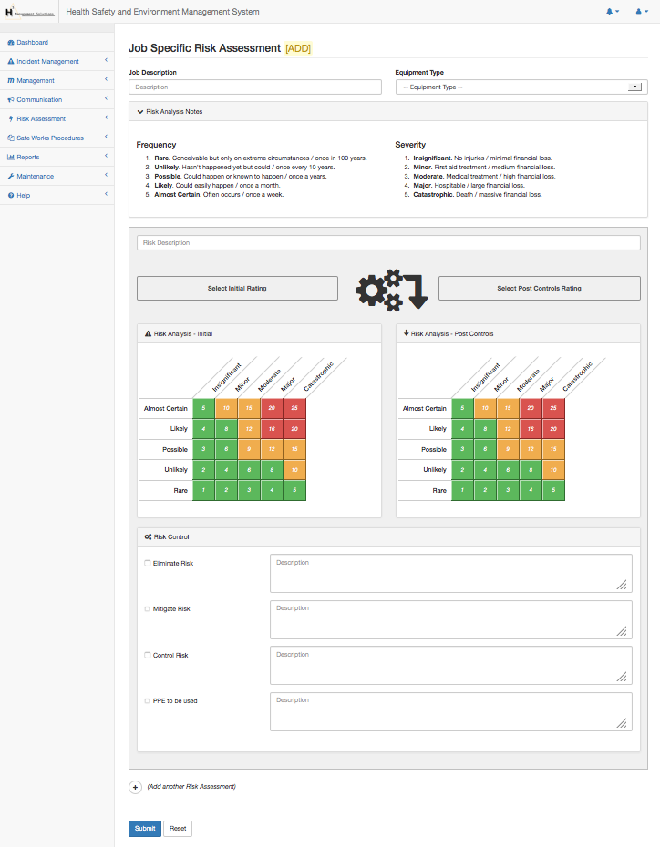Collapse the Risk Analysis Notes panel
Image resolution: width=660 pixels, height=847 pixels.
[139, 112]
